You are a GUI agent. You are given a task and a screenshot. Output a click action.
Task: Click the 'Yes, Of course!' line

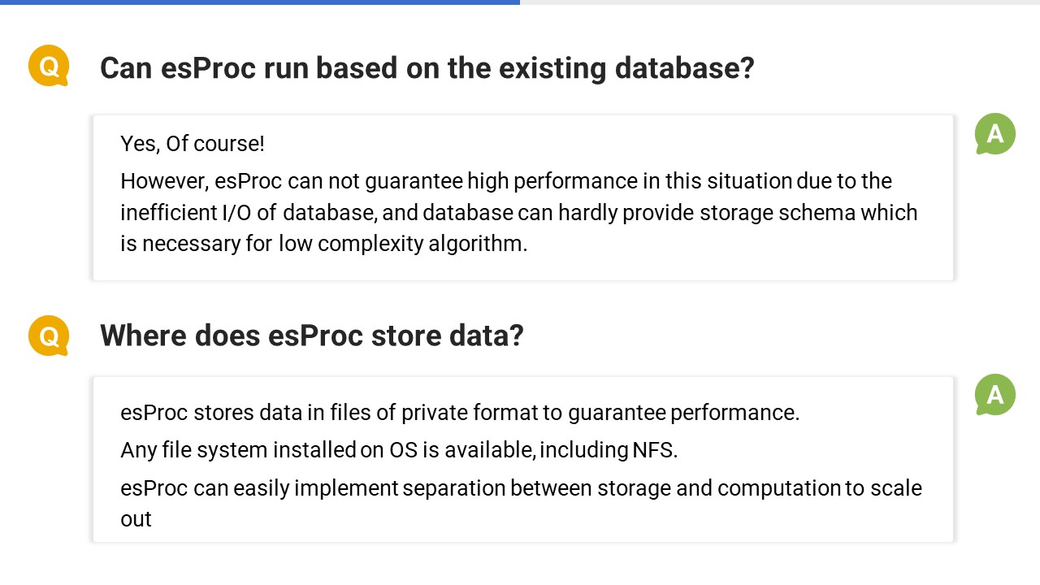pyautogui.click(x=193, y=144)
